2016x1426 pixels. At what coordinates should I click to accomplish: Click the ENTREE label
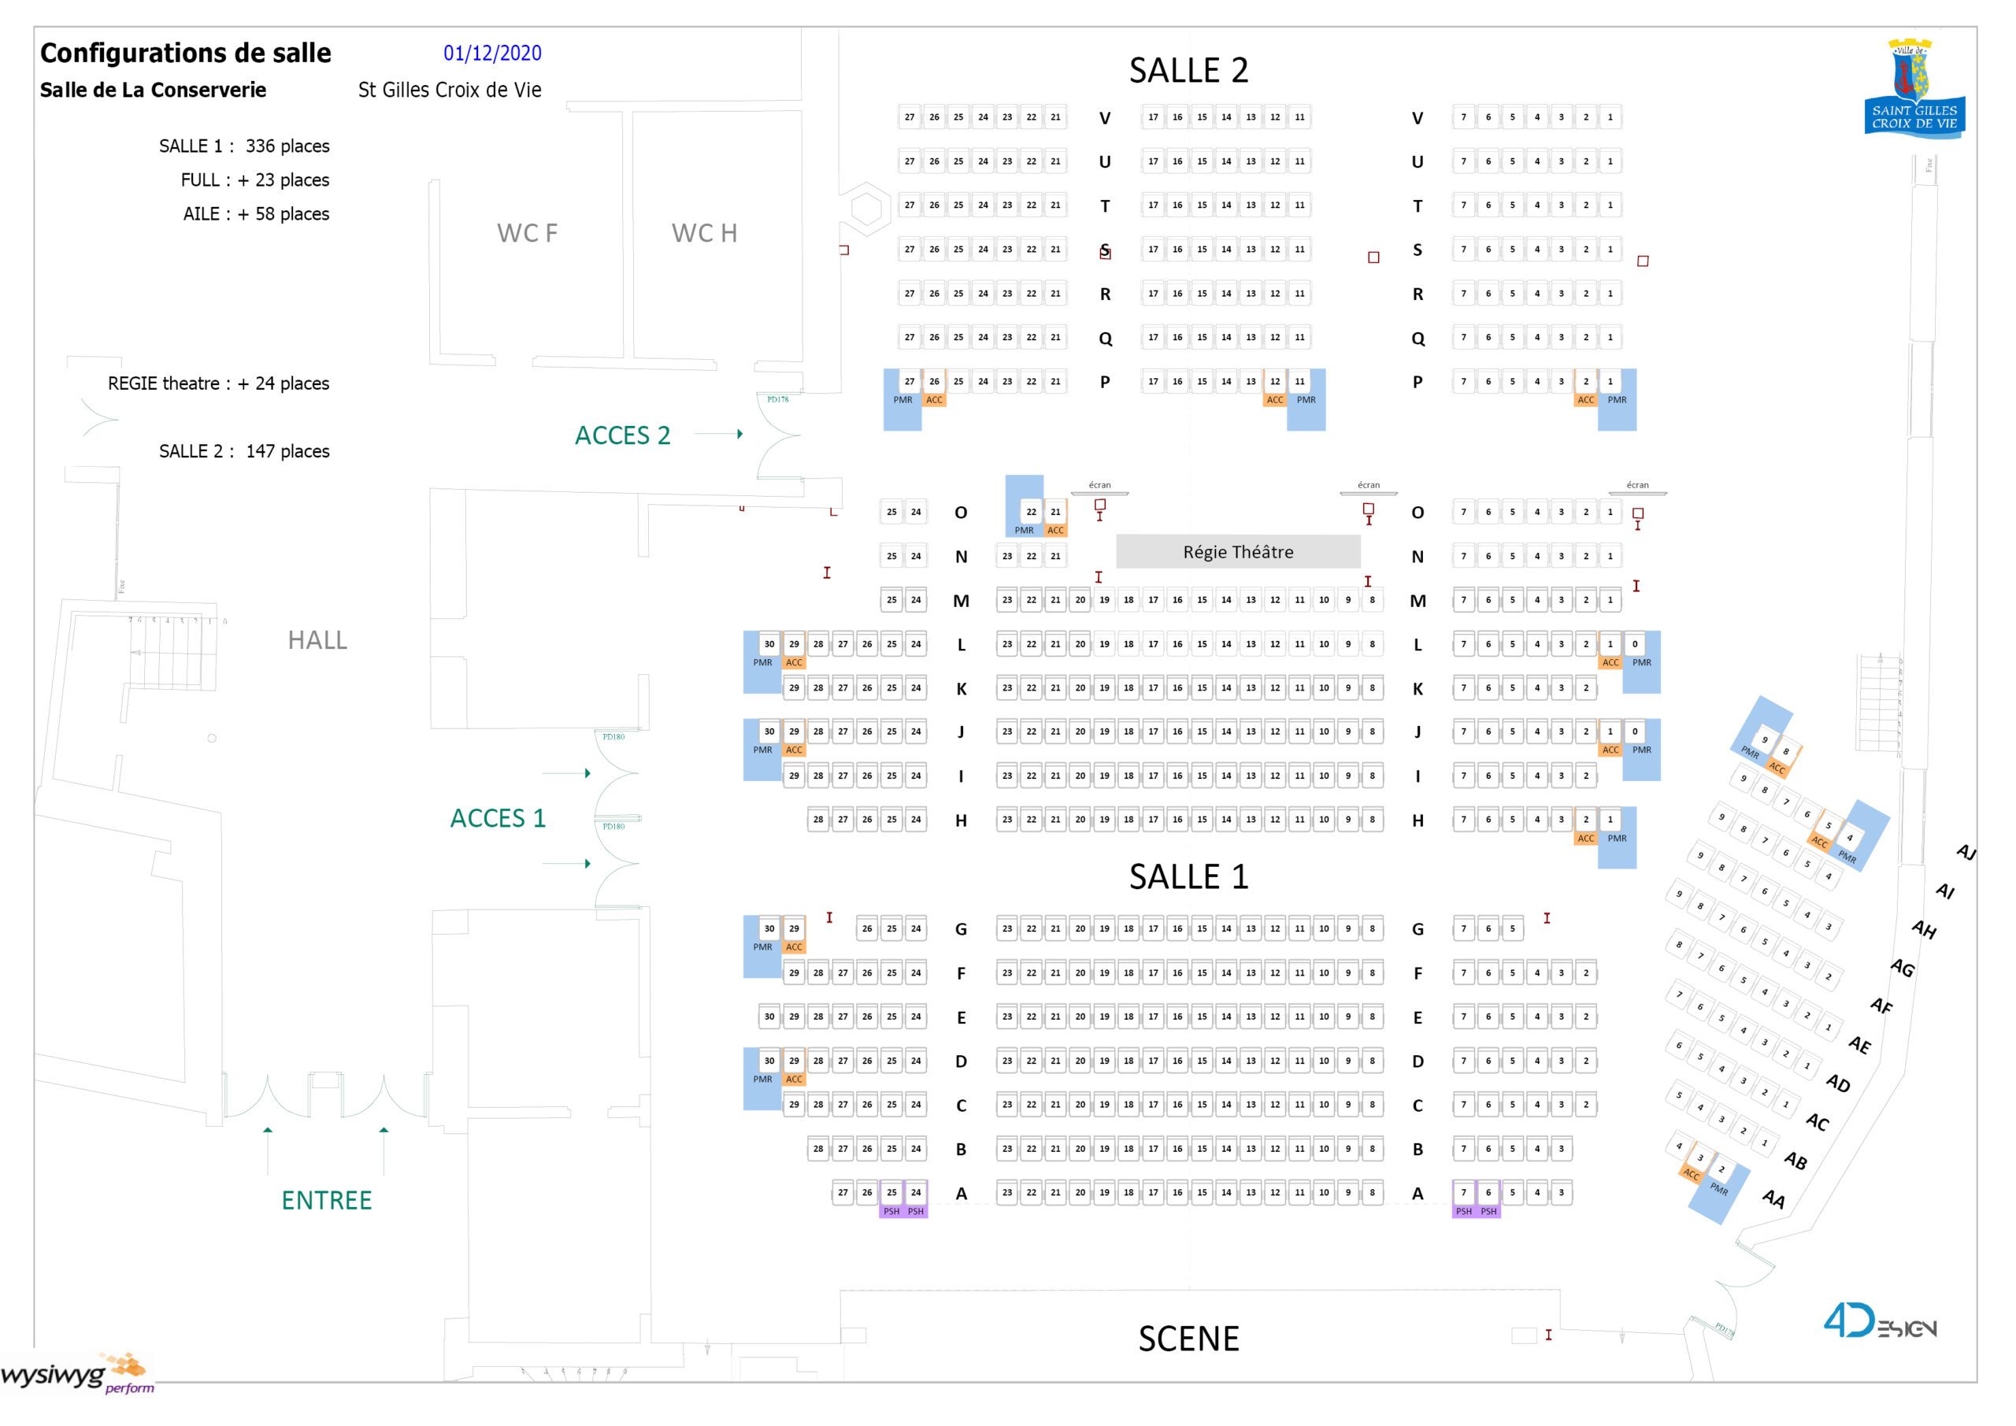[x=327, y=1200]
